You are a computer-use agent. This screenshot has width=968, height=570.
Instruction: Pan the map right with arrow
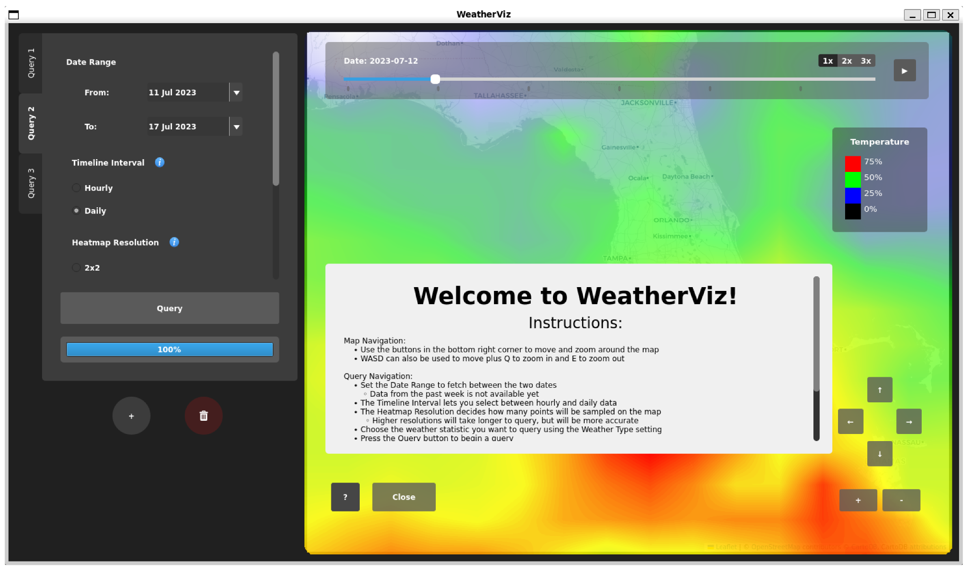coord(908,422)
